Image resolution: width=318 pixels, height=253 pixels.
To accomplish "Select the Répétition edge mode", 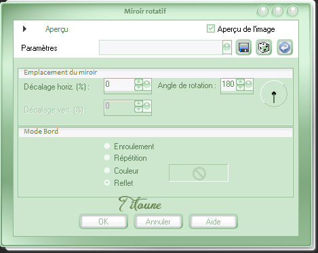I will (x=107, y=157).
